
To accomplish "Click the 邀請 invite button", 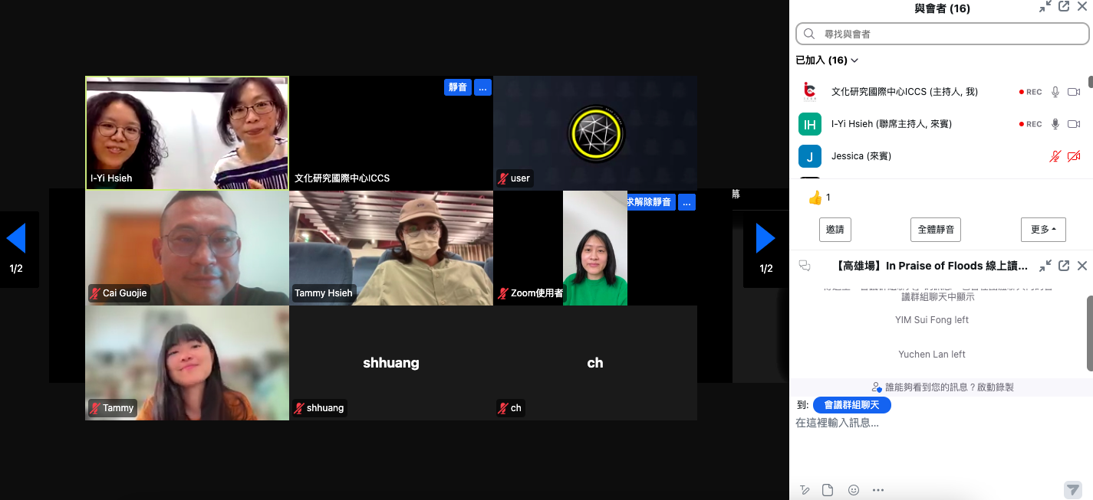I will pyautogui.click(x=835, y=229).
